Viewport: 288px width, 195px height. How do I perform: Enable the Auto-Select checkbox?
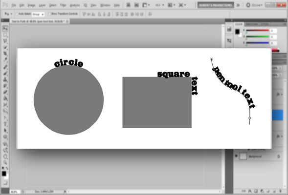pyautogui.click(x=17, y=14)
